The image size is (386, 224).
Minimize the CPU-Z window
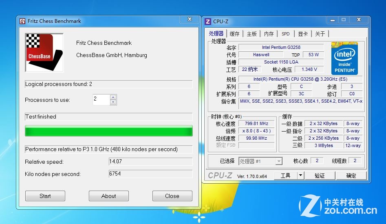pos(332,20)
